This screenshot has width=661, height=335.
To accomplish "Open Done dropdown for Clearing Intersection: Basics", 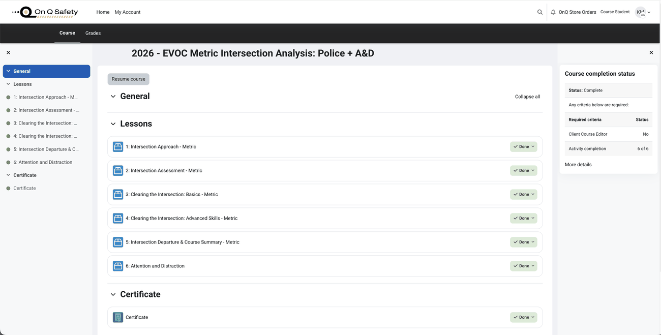I will point(524,194).
